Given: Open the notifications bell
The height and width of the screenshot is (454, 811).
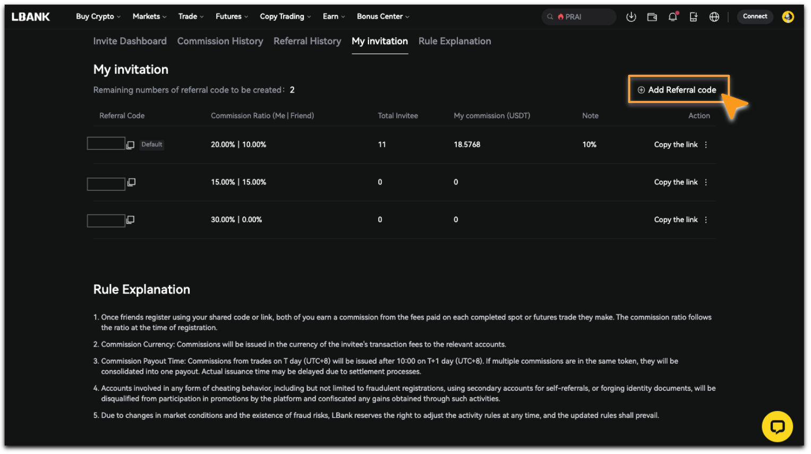Looking at the screenshot, I should click(673, 17).
